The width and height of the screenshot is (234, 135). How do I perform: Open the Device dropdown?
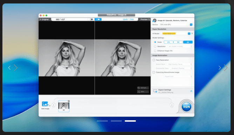[176, 25]
